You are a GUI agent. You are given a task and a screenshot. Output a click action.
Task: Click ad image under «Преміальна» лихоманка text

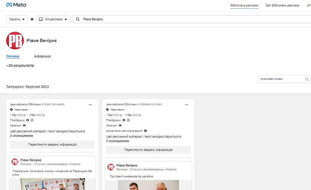tap(53, 184)
